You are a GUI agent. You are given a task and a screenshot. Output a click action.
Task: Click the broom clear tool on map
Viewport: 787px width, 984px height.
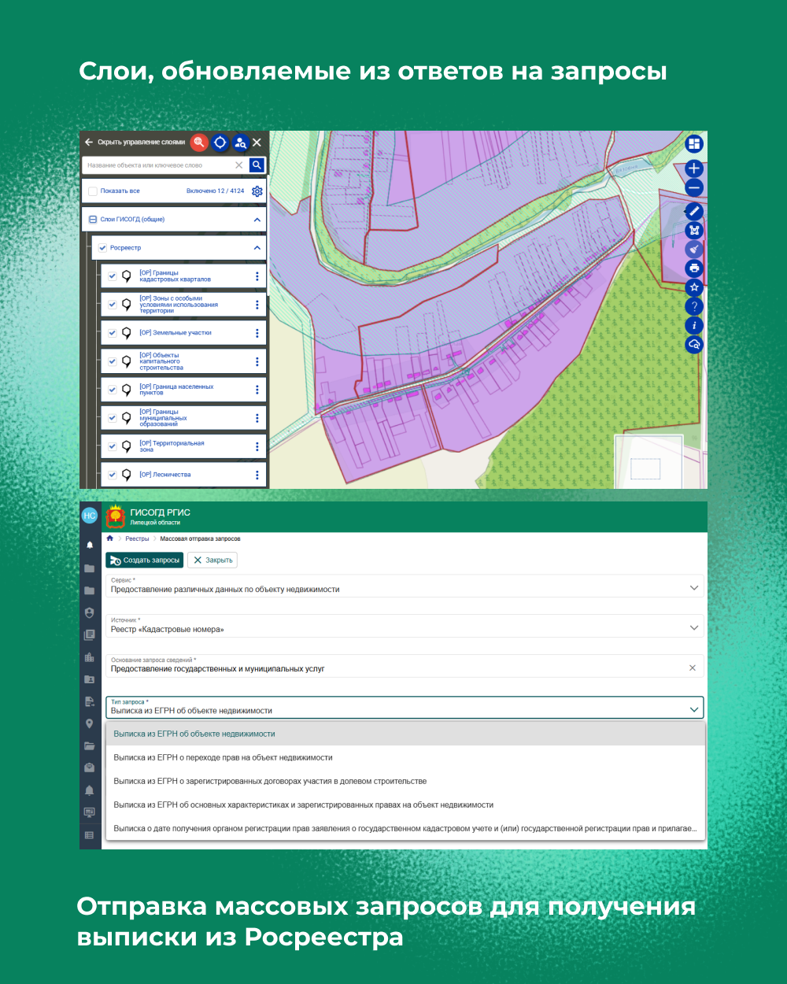coord(693,249)
